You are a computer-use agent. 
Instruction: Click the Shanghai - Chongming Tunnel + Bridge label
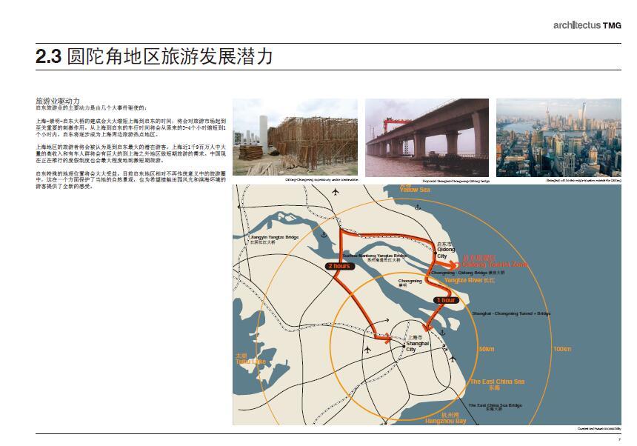click(x=511, y=313)
